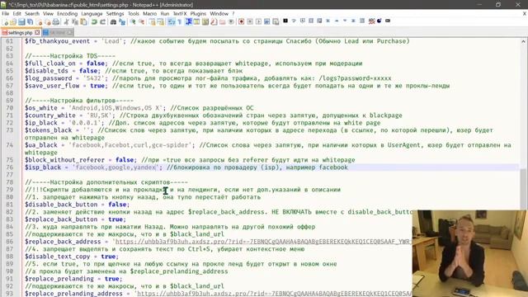Open the $replace_prelanding_address URL link
Screen dimensions: 528x297
point(275,294)
